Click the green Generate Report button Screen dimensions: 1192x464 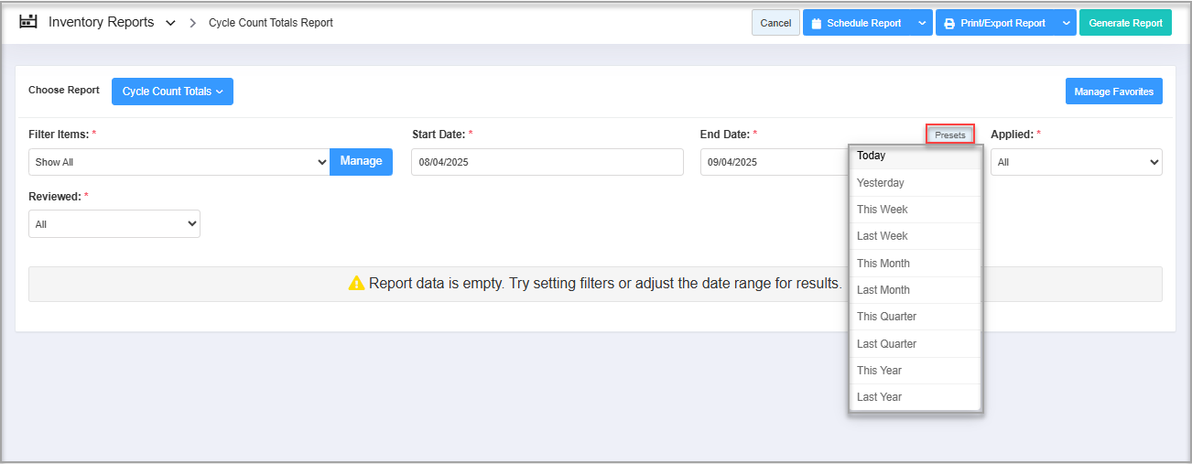1125,24
